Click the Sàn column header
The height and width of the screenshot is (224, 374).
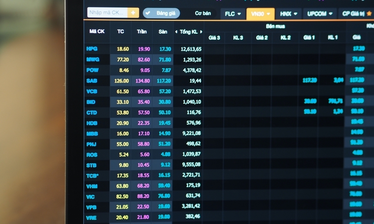(162, 32)
